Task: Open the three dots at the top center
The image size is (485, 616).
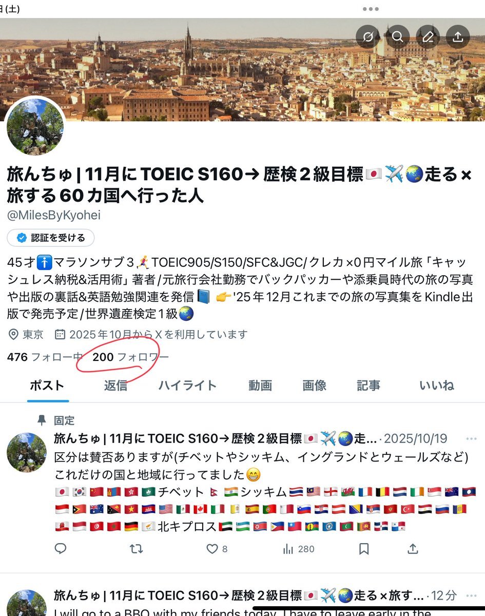Action: 371,9
